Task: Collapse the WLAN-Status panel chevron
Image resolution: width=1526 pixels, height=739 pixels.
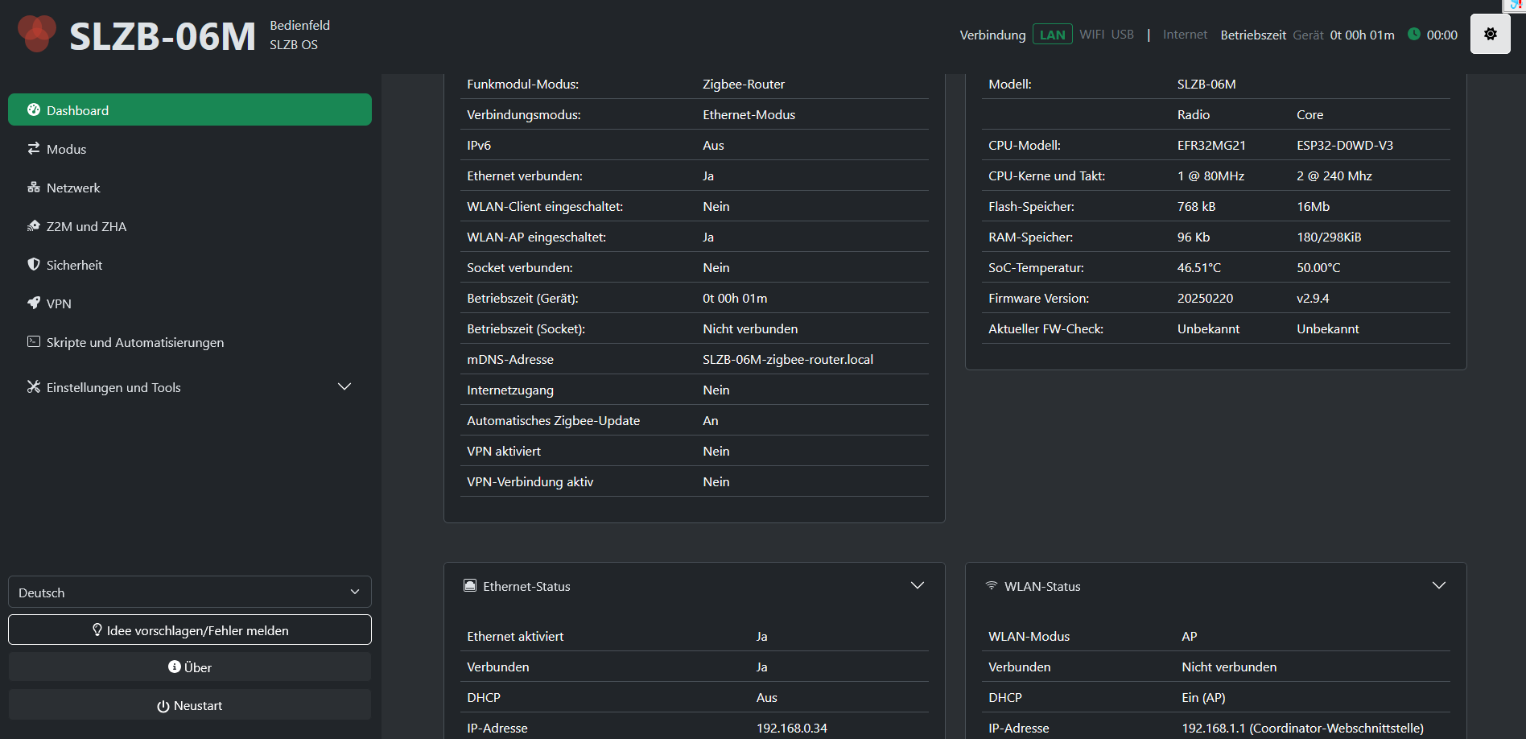Action: pyautogui.click(x=1438, y=585)
